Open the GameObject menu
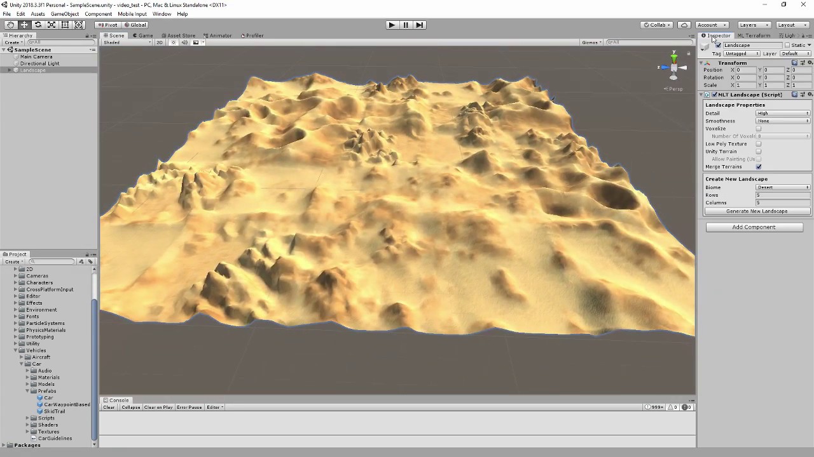 [65, 14]
